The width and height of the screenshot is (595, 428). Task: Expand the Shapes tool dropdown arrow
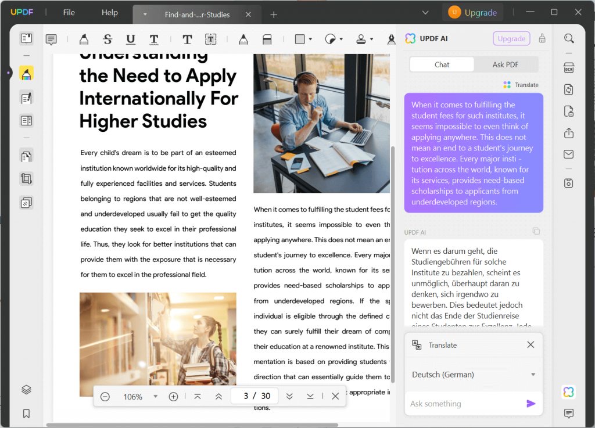(x=311, y=39)
